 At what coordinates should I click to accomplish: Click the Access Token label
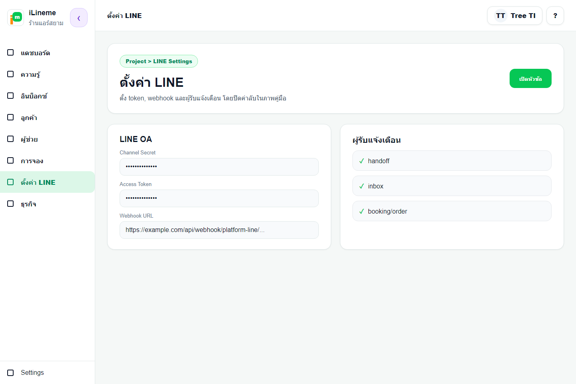136,184
